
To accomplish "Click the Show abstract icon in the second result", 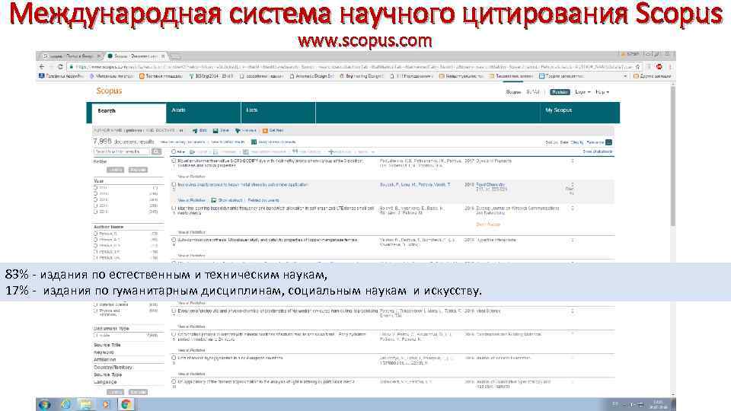I will pos(214,200).
